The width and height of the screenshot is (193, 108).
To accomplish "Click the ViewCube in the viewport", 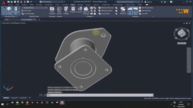I will 182,33.
